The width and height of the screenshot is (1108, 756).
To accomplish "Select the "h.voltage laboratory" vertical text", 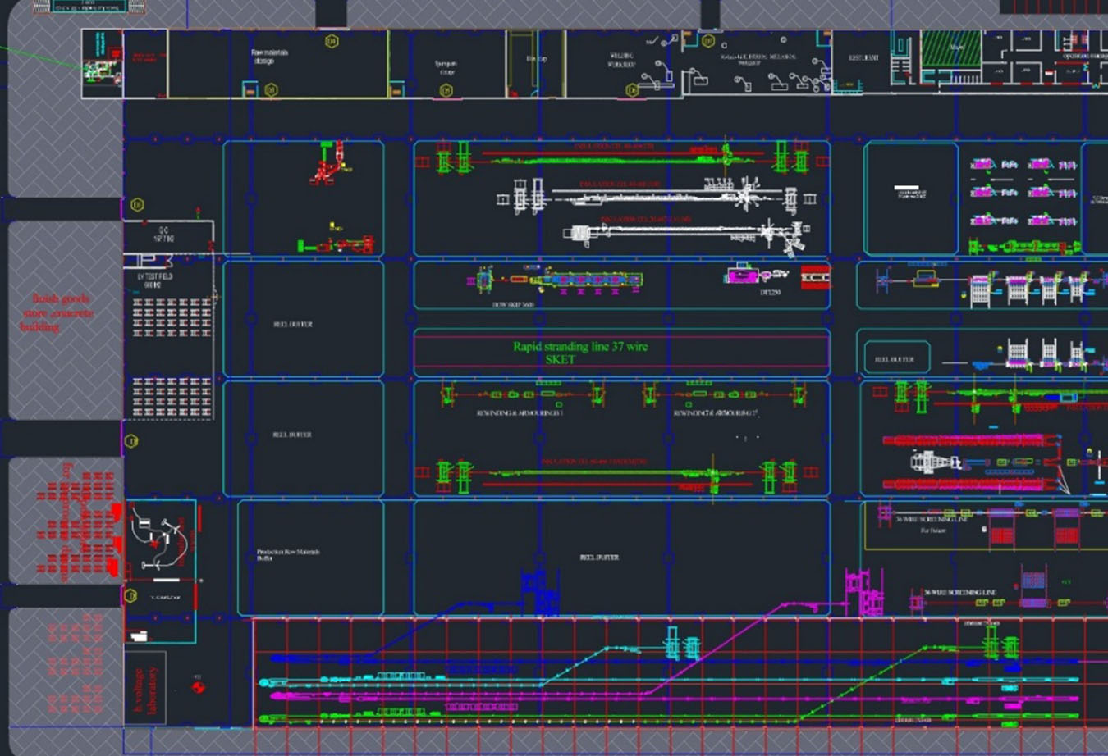I will coord(145,690).
